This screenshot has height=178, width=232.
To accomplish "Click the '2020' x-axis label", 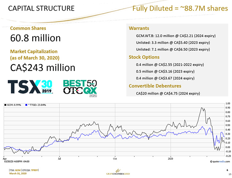I will [x=171, y=159].
